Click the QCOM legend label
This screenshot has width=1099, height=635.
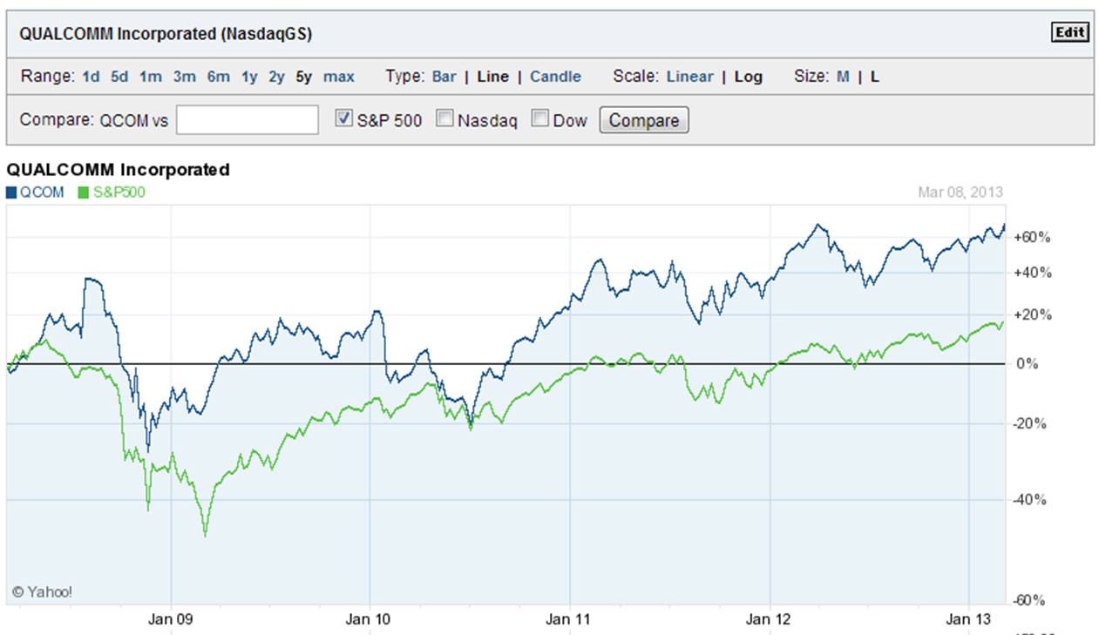click(42, 193)
